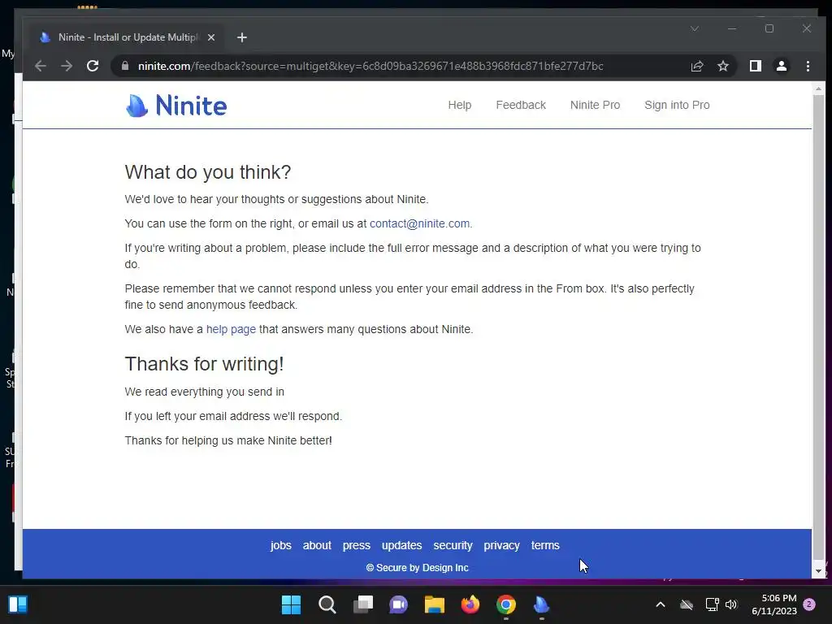Open a new tab with the plus button
This screenshot has height=624, width=832.
[242, 37]
